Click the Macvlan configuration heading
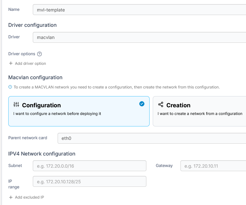The width and height of the screenshot is (246, 205). click(x=35, y=77)
